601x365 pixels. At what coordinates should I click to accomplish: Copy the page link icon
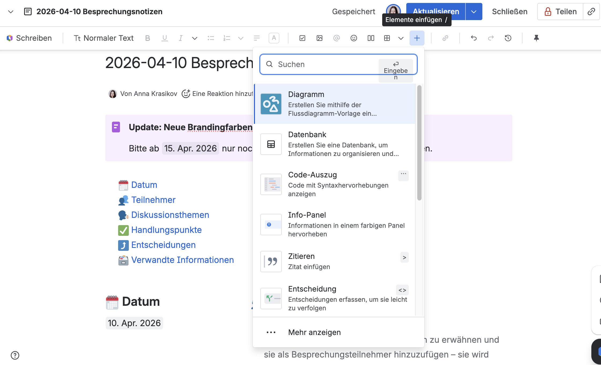pyautogui.click(x=591, y=12)
